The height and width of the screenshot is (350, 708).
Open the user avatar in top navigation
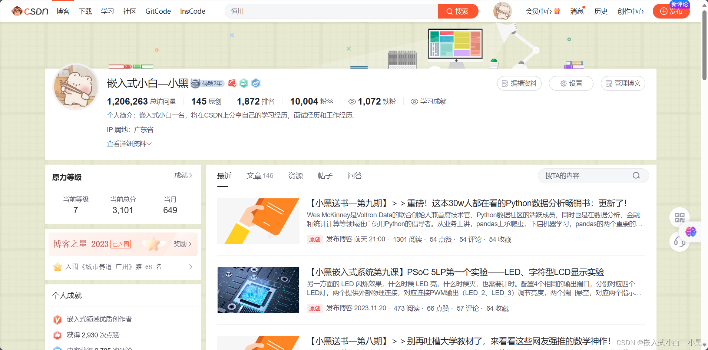pyautogui.click(x=502, y=11)
